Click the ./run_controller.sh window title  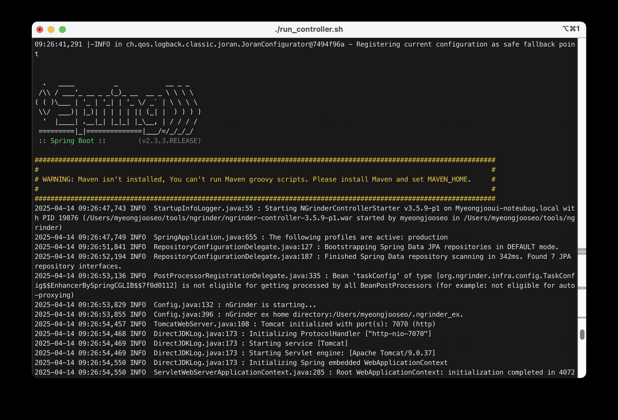click(x=309, y=29)
